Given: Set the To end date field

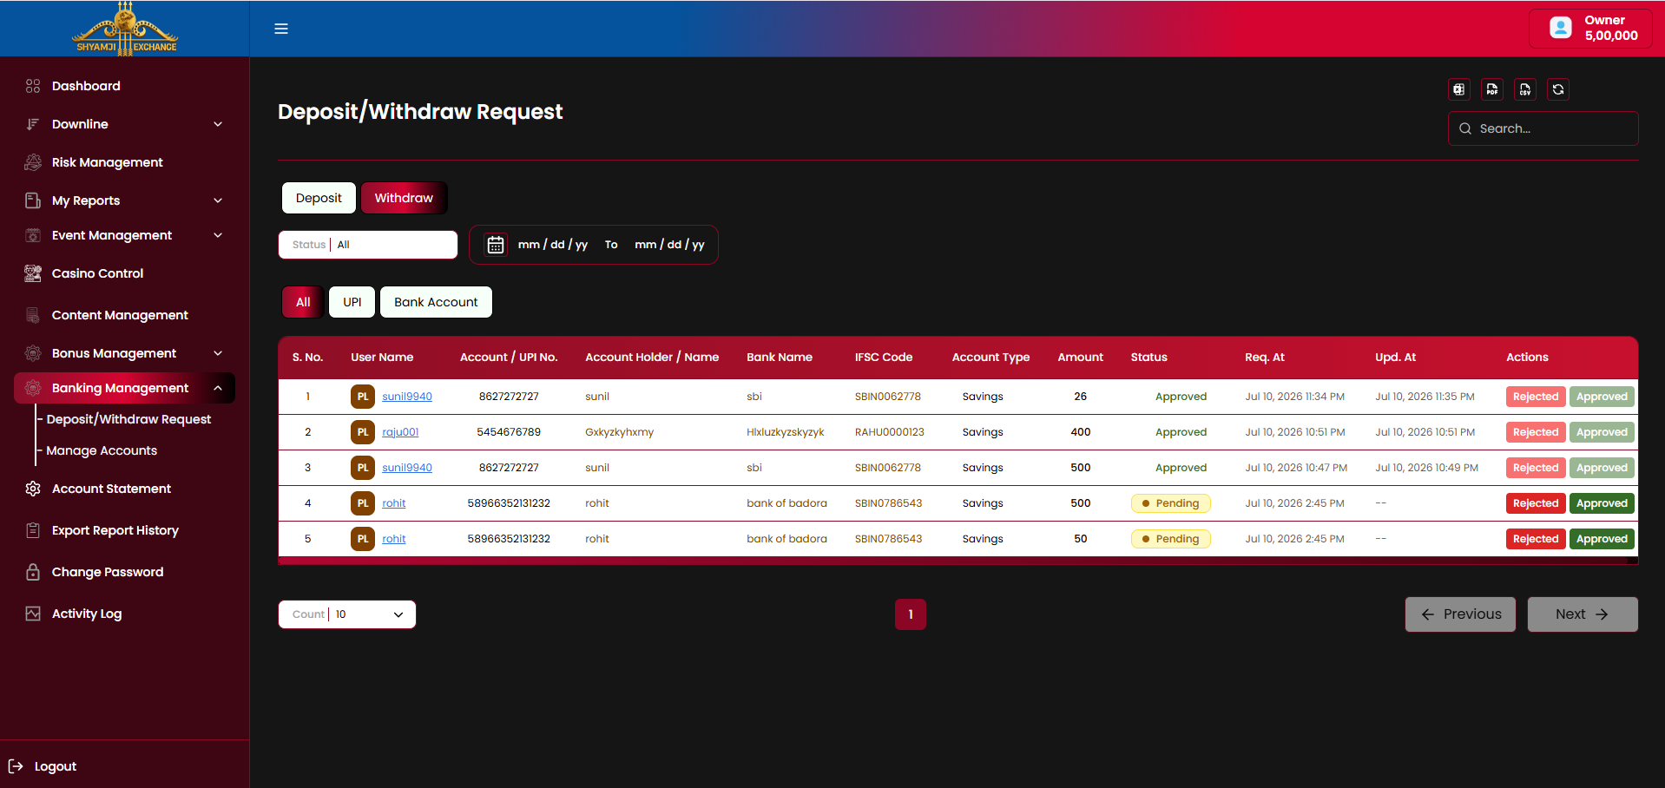Looking at the screenshot, I should (x=669, y=245).
